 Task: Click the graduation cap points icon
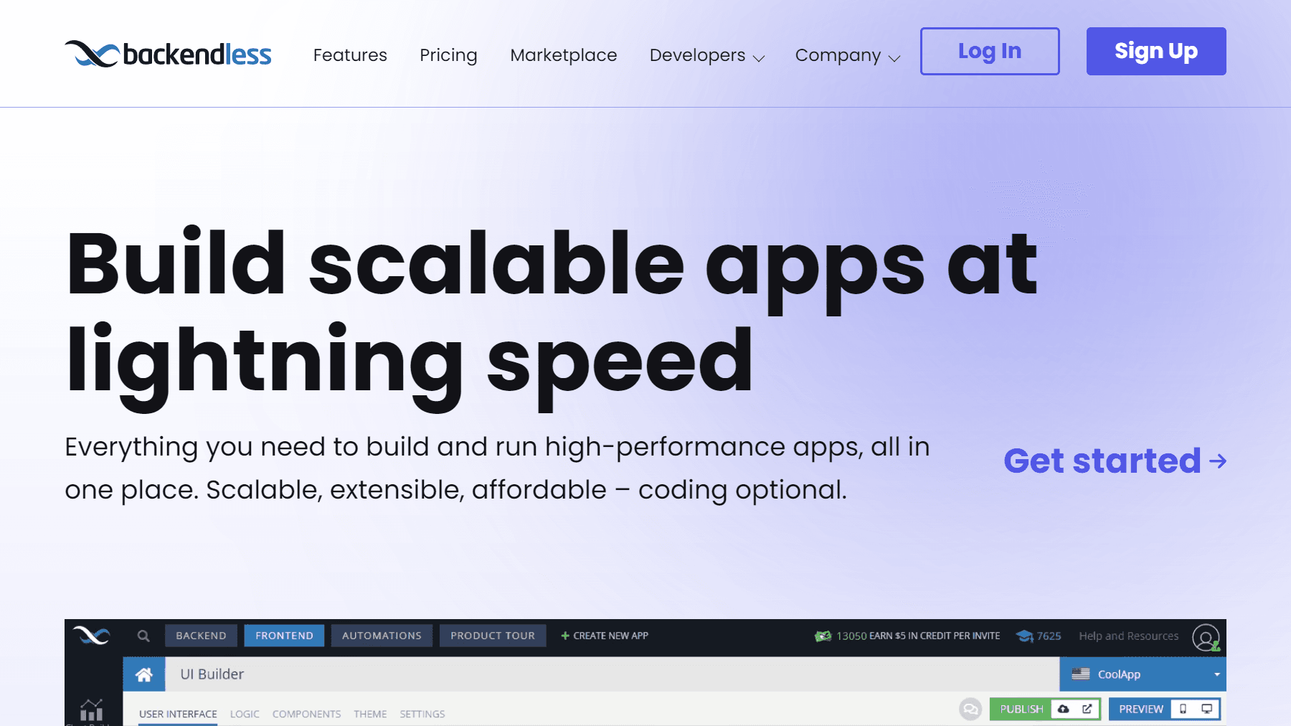(1025, 636)
